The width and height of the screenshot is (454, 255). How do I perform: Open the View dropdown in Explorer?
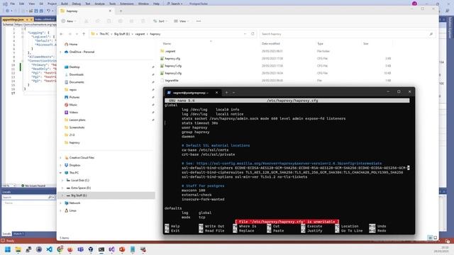pyautogui.click(x=181, y=21)
